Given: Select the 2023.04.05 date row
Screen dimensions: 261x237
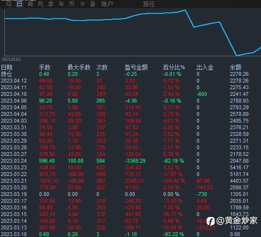Looking at the screenshot, I should [14, 107].
